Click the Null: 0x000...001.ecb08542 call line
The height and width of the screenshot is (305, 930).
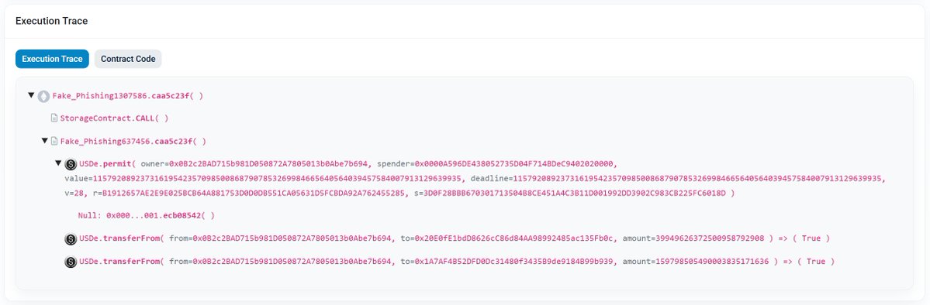(146, 216)
